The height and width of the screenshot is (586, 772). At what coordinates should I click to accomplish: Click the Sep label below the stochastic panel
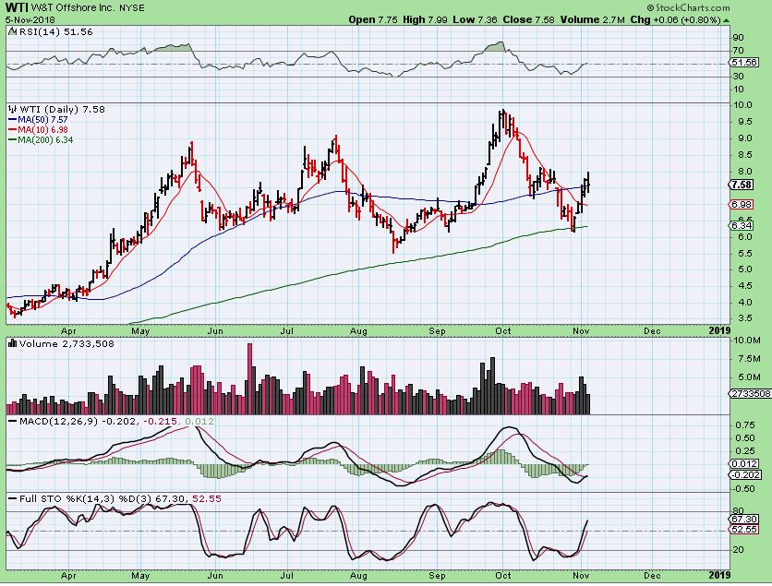point(437,575)
